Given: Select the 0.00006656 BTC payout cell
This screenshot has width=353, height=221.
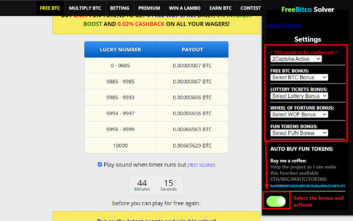Looking at the screenshot, I should coord(192,113).
